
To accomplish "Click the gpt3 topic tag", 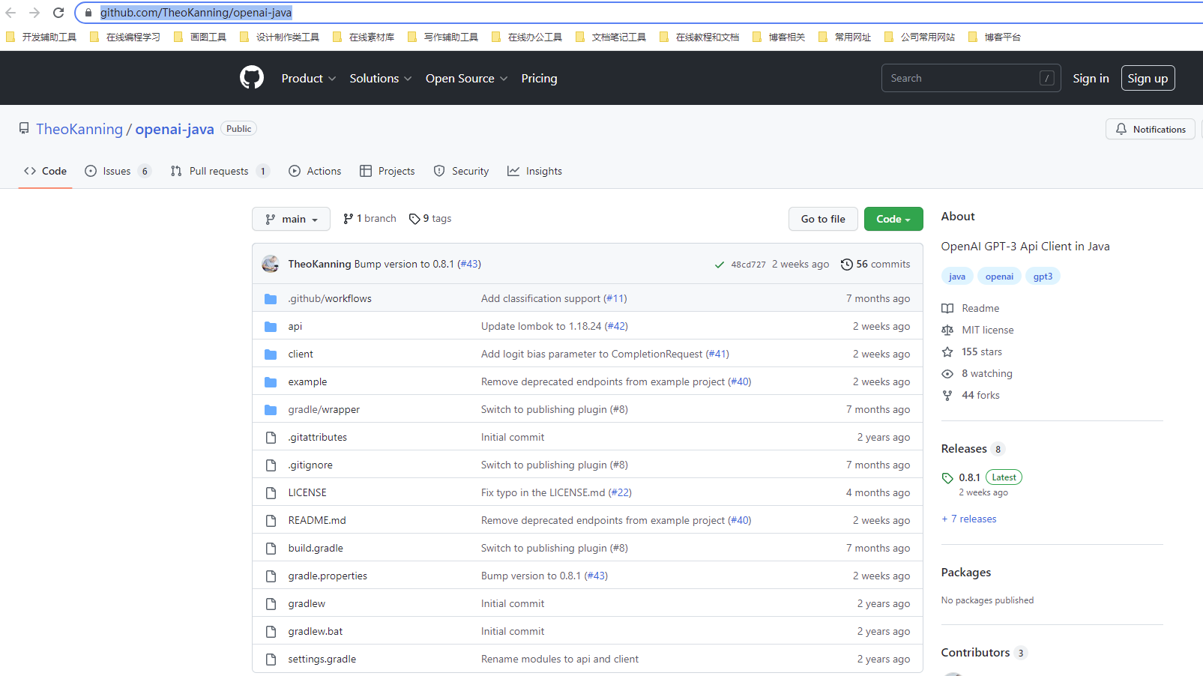I will [x=1043, y=276].
